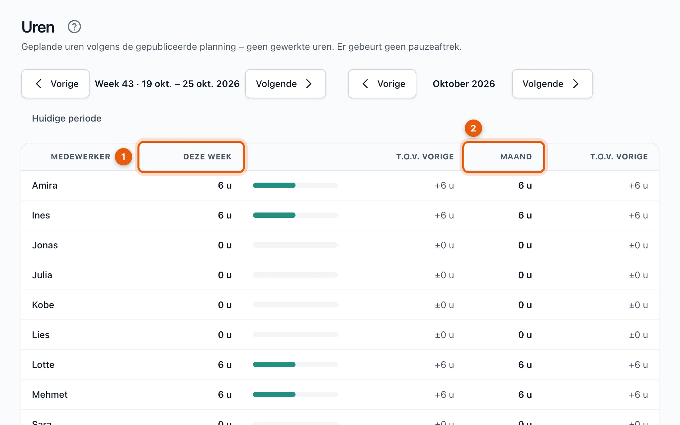
Task: Click Lies's ±0 u weekly difference value
Action: (x=444, y=335)
